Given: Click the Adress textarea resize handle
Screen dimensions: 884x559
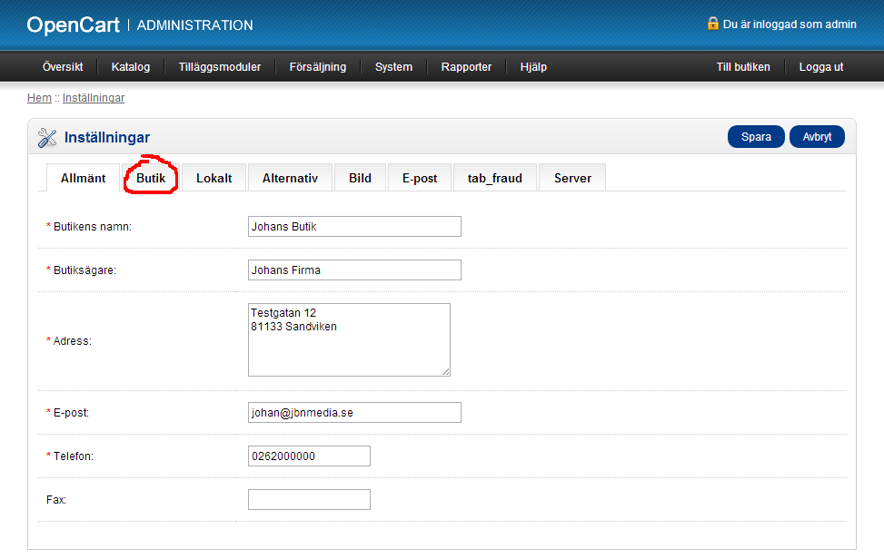Looking at the screenshot, I should tap(445, 371).
